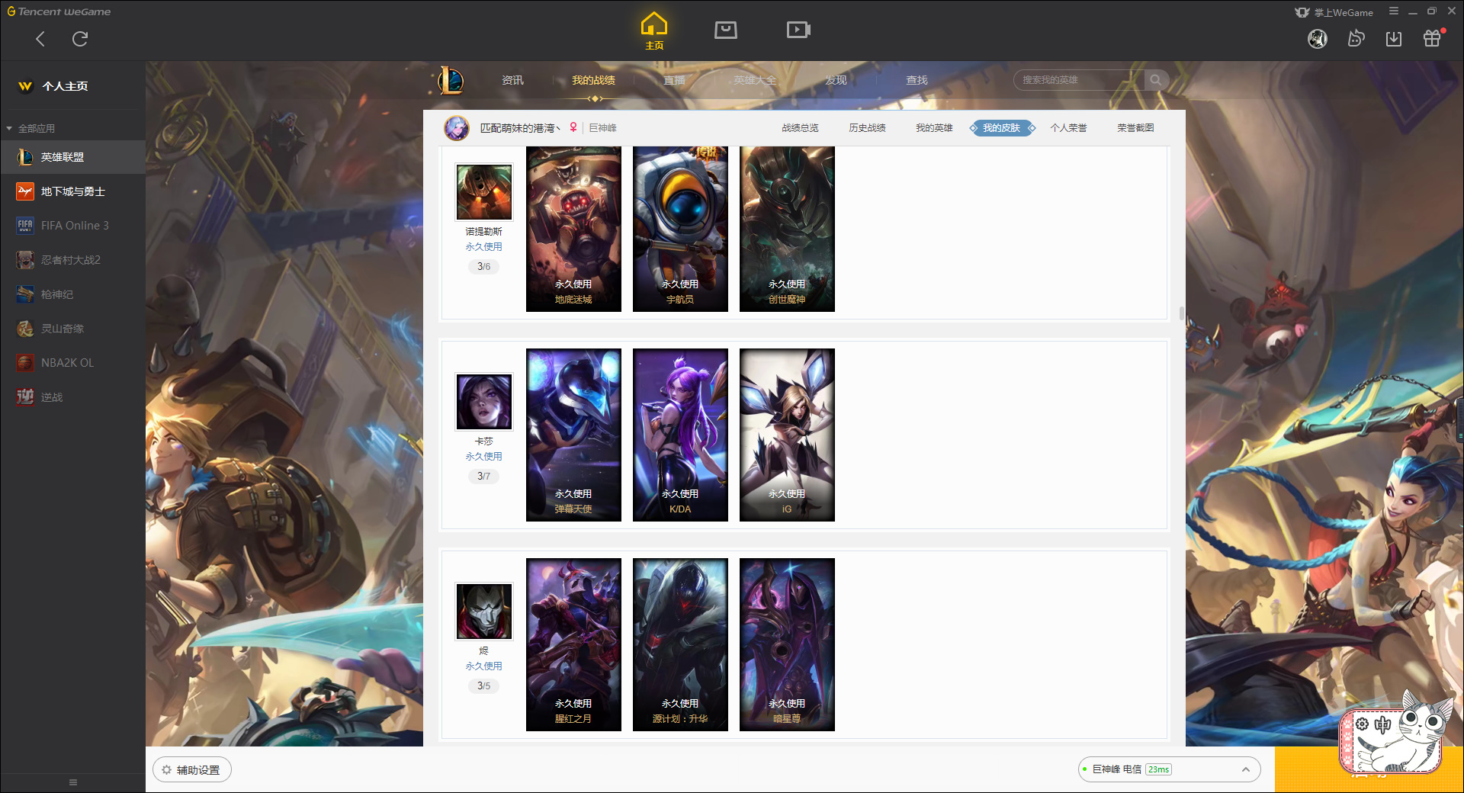Open the 发现 tab

tap(836, 80)
